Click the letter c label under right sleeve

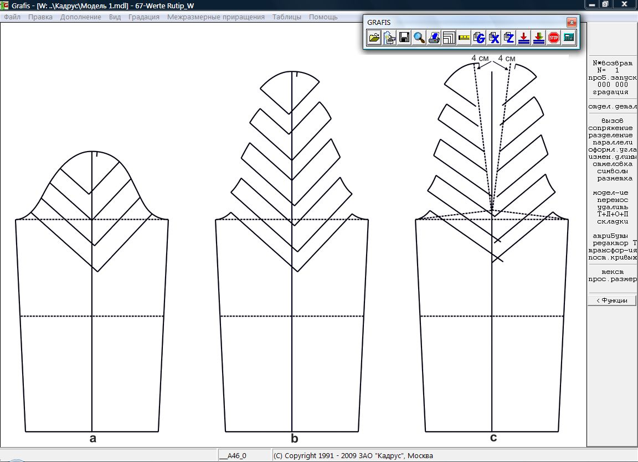click(493, 438)
